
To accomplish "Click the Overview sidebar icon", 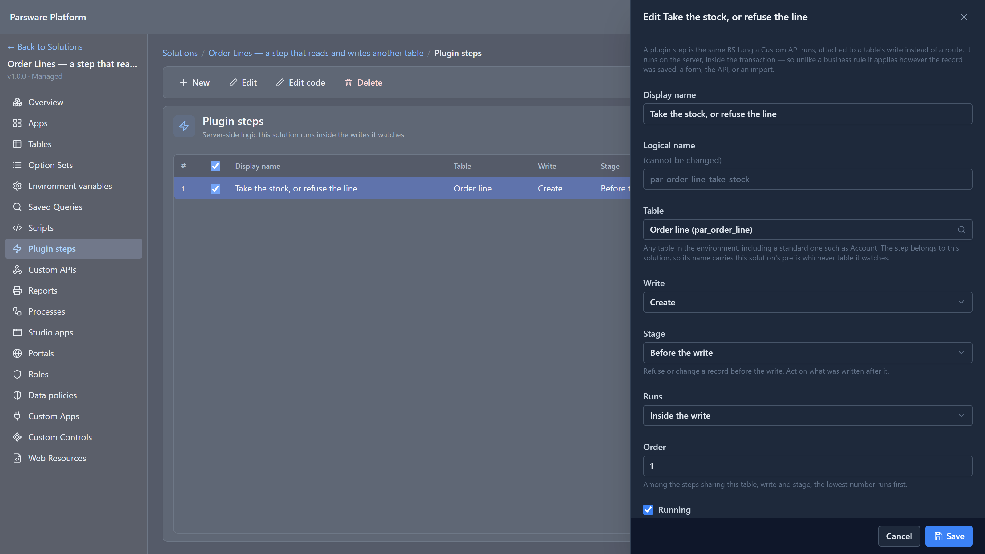I will 17,102.
